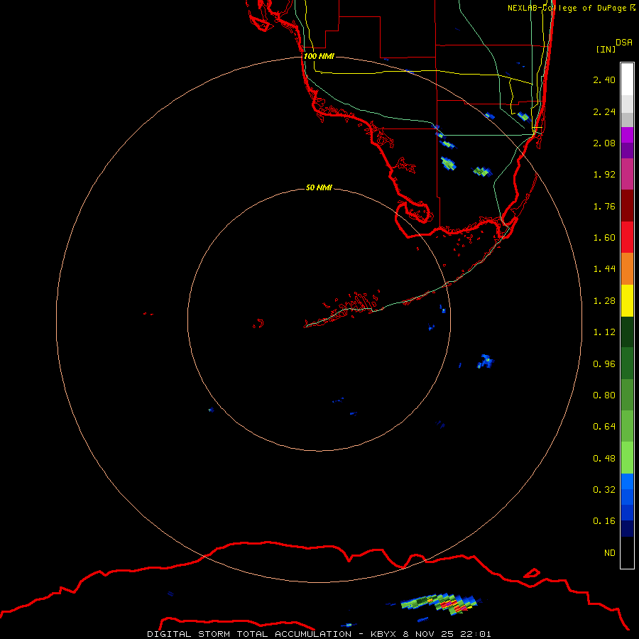Pick the 1.92 legend value
639x639 pixels.
pos(604,175)
